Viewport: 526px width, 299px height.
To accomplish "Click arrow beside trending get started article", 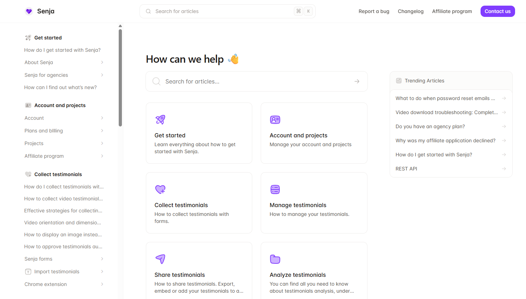I will click(504, 155).
